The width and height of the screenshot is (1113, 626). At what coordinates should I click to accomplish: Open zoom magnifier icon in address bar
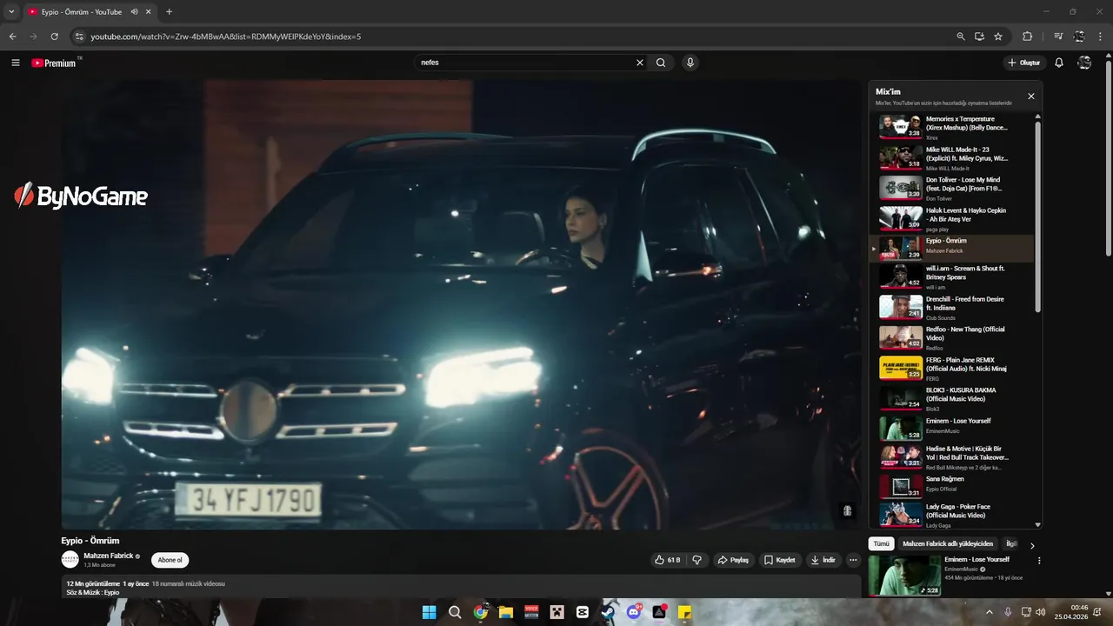(x=960, y=37)
